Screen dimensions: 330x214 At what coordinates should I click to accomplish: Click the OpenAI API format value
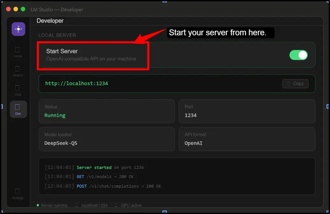(193, 143)
